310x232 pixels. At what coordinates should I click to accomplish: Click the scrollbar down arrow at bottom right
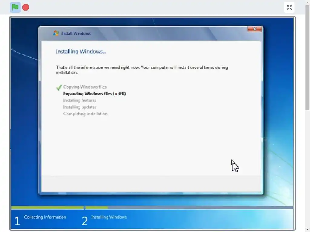[308, 230]
